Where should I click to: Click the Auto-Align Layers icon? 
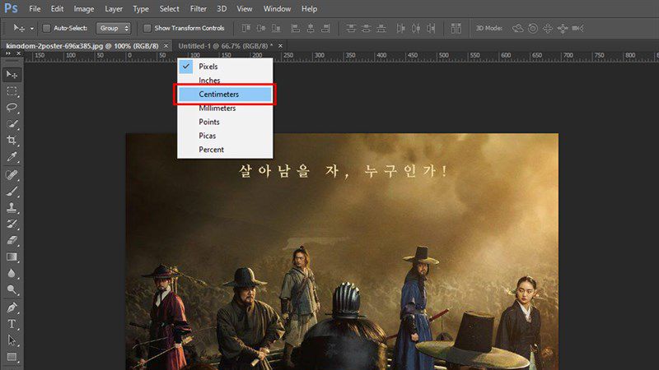click(x=456, y=28)
